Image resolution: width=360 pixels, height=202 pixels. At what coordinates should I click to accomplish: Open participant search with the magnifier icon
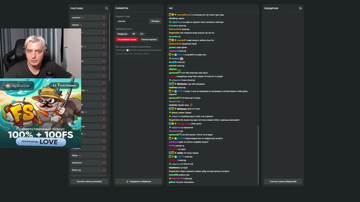(106, 8)
